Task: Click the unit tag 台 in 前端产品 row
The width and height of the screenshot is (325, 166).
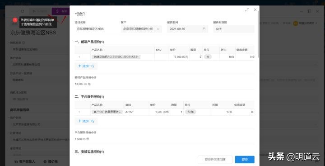Action: [x=208, y=57]
